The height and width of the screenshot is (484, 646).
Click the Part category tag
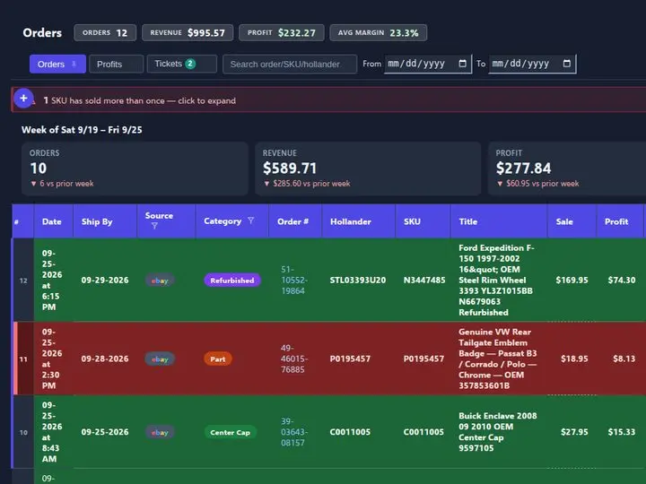pos(218,359)
